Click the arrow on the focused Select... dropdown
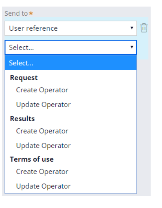 click(x=132, y=47)
